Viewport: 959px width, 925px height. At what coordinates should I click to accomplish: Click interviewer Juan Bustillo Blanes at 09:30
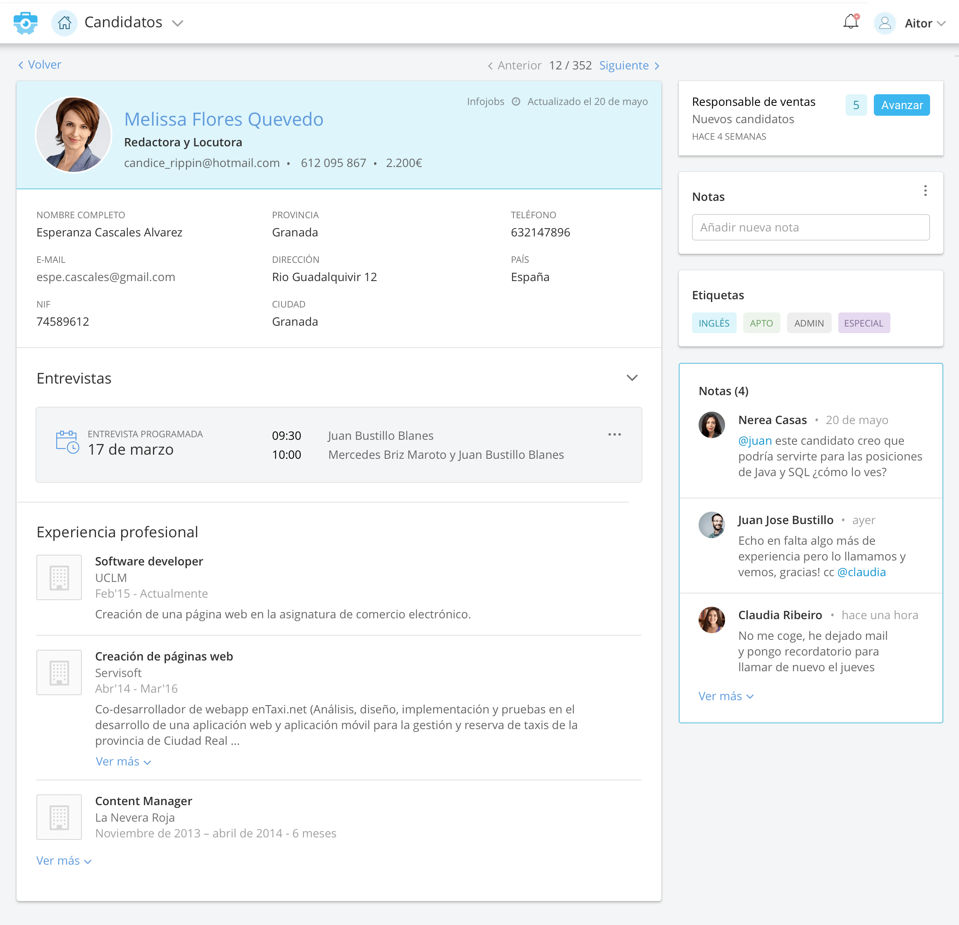pos(381,435)
